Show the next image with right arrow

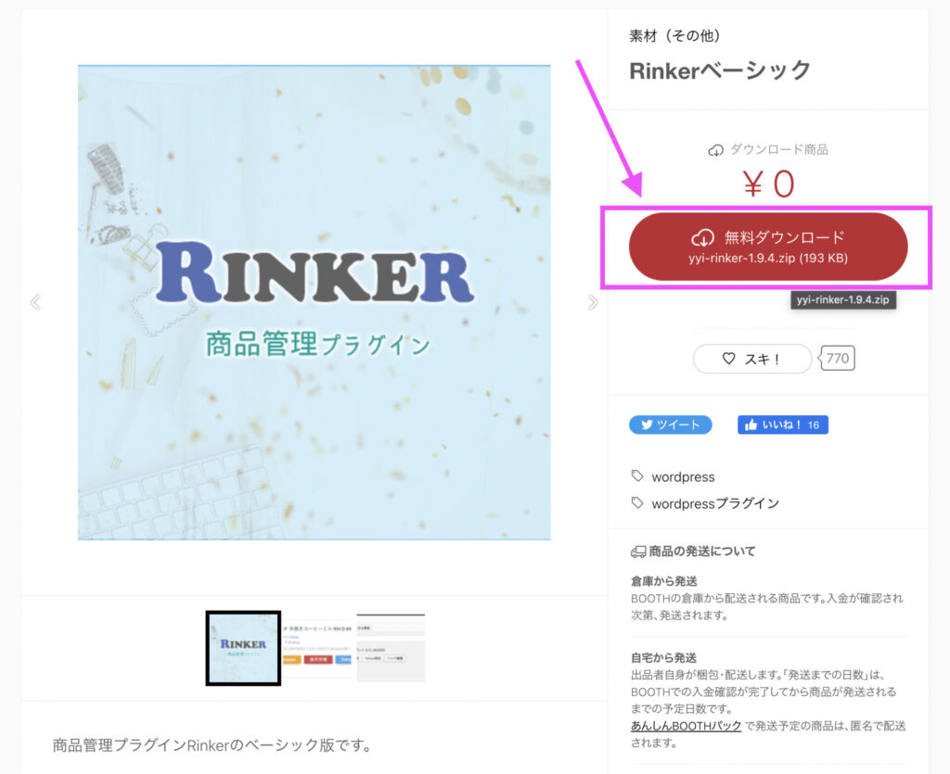tap(593, 302)
